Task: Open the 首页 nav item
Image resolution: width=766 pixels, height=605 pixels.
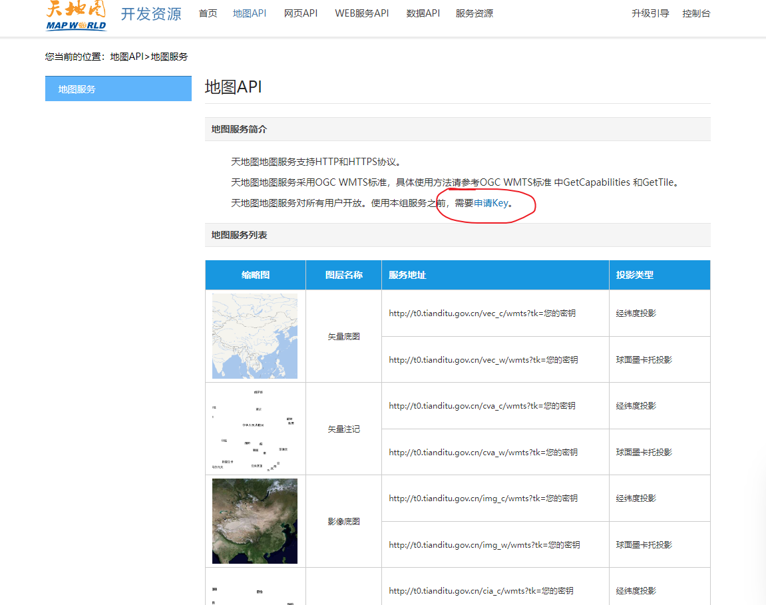Action: (208, 13)
